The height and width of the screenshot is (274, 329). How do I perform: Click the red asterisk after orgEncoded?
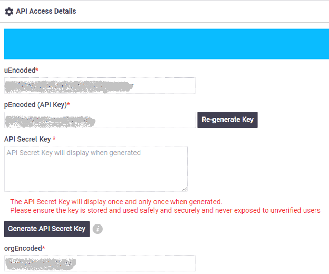[44, 248]
